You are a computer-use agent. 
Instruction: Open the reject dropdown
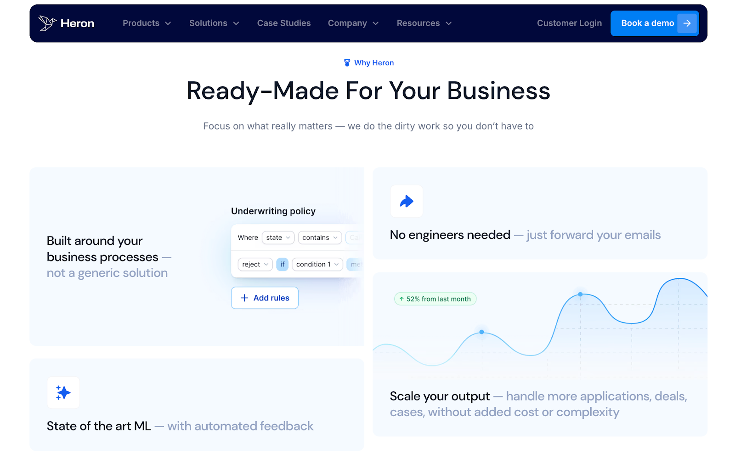pyautogui.click(x=255, y=264)
